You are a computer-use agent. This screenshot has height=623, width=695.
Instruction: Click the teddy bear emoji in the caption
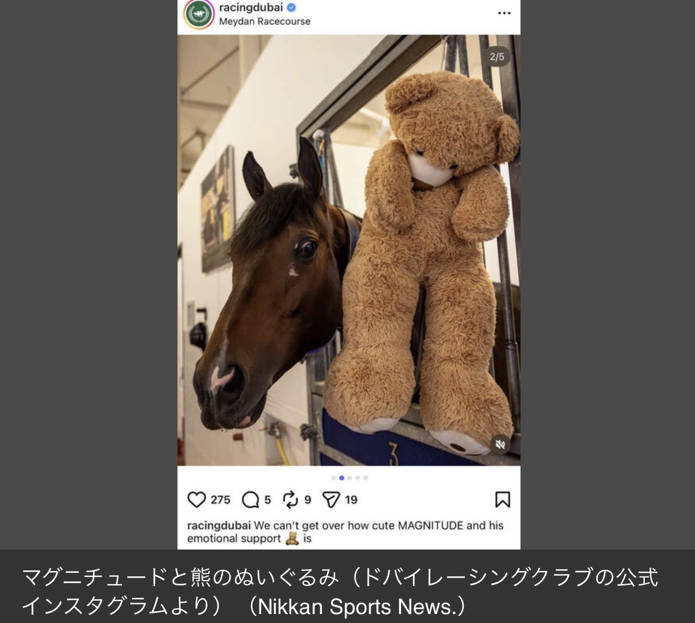(x=292, y=538)
